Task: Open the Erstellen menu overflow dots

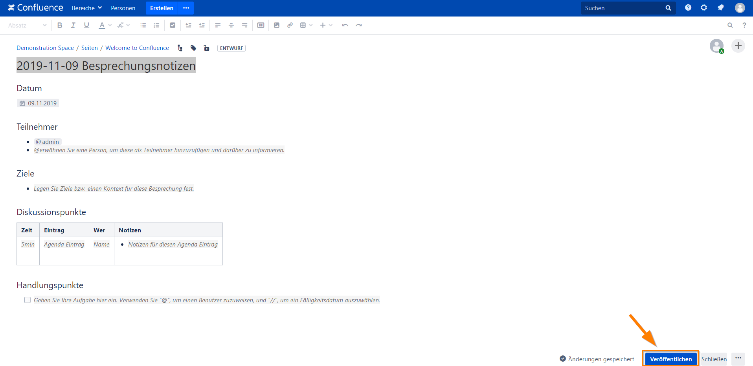Action: point(186,8)
